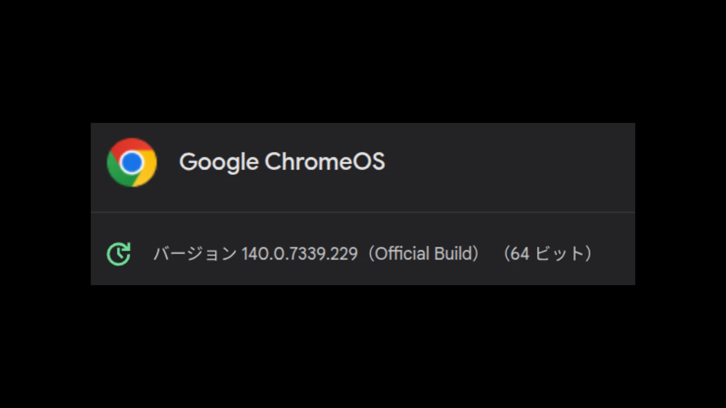Click the word Google in heading

(x=218, y=162)
